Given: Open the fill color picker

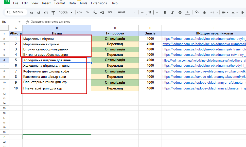Looking at the screenshot, I should [x=197, y=12].
